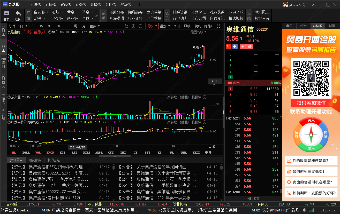340x214 pixels.
Task: Switch to 60-minute period
Action: (x=58, y=26)
